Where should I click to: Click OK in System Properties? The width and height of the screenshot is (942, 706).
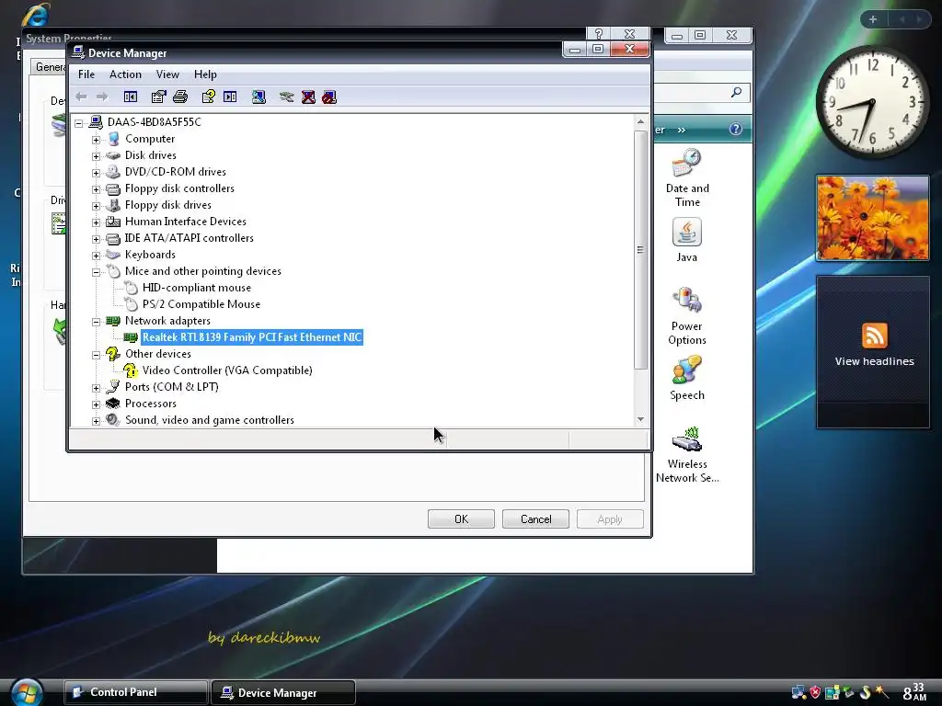(462, 519)
